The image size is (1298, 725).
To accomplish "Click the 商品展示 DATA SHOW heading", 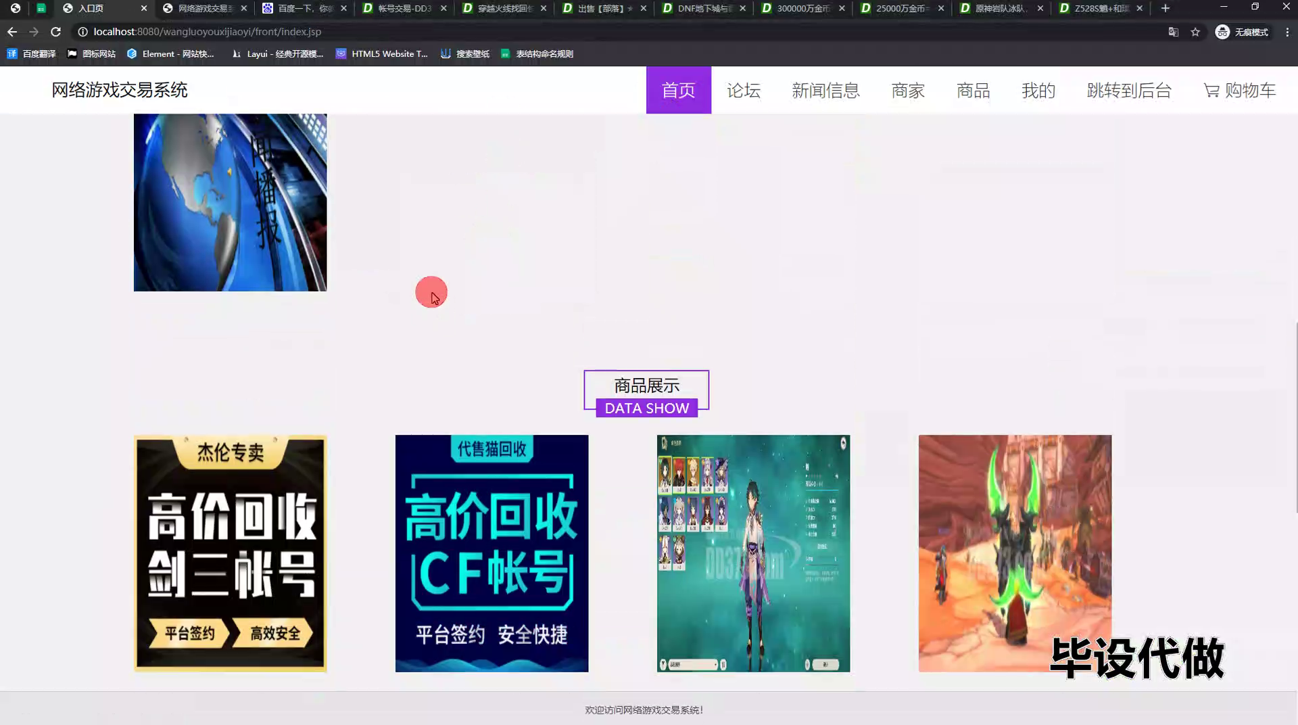I will pos(646,394).
